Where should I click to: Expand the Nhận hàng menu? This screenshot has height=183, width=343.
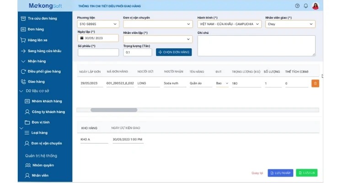tap(23, 61)
